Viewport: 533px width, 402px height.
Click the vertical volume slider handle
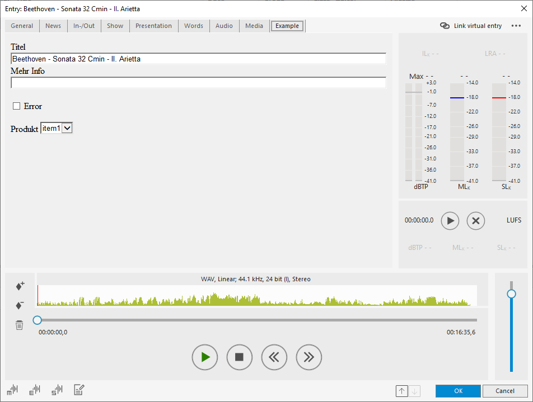point(511,294)
